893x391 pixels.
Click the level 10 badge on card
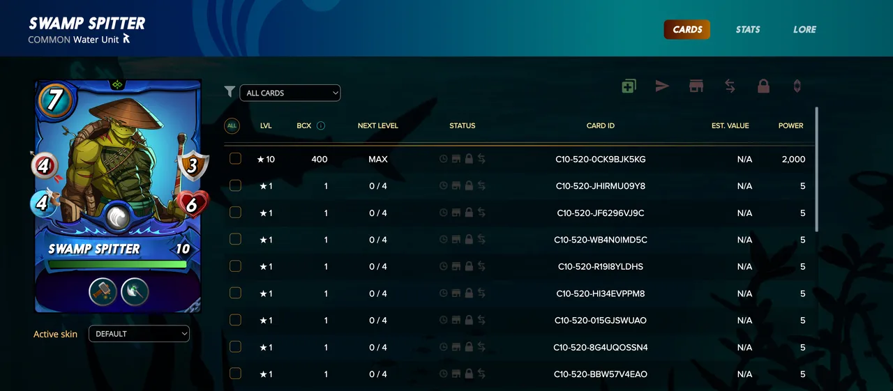click(x=182, y=249)
